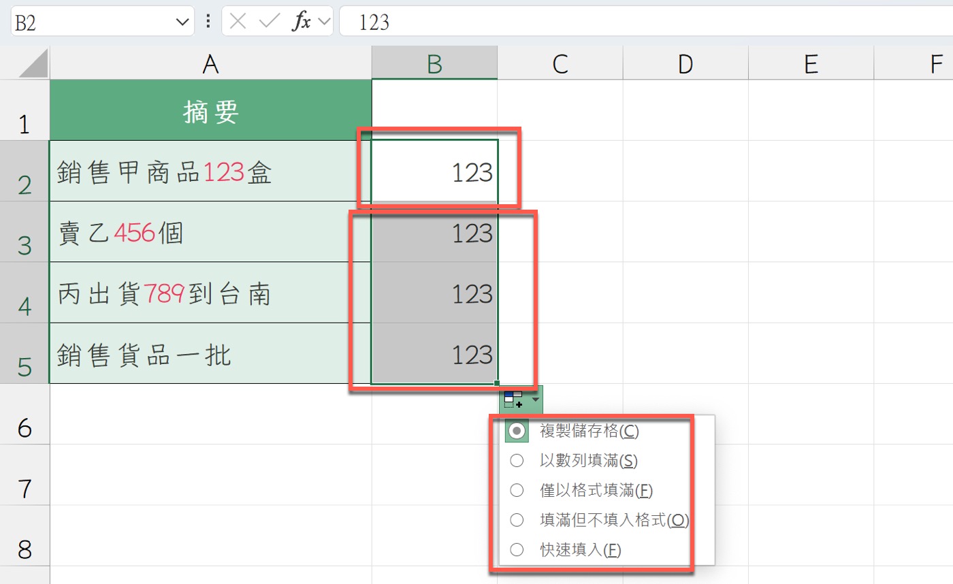Click the Auto Fill Options icon below B5
This screenshot has width=953, height=584.
[x=514, y=400]
